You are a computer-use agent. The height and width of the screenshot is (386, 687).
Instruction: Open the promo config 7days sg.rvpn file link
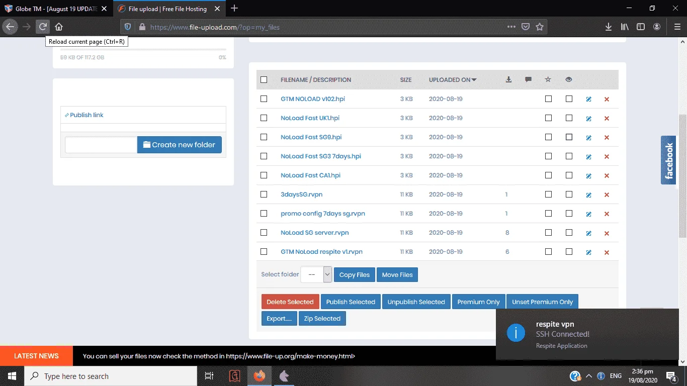tap(323, 214)
